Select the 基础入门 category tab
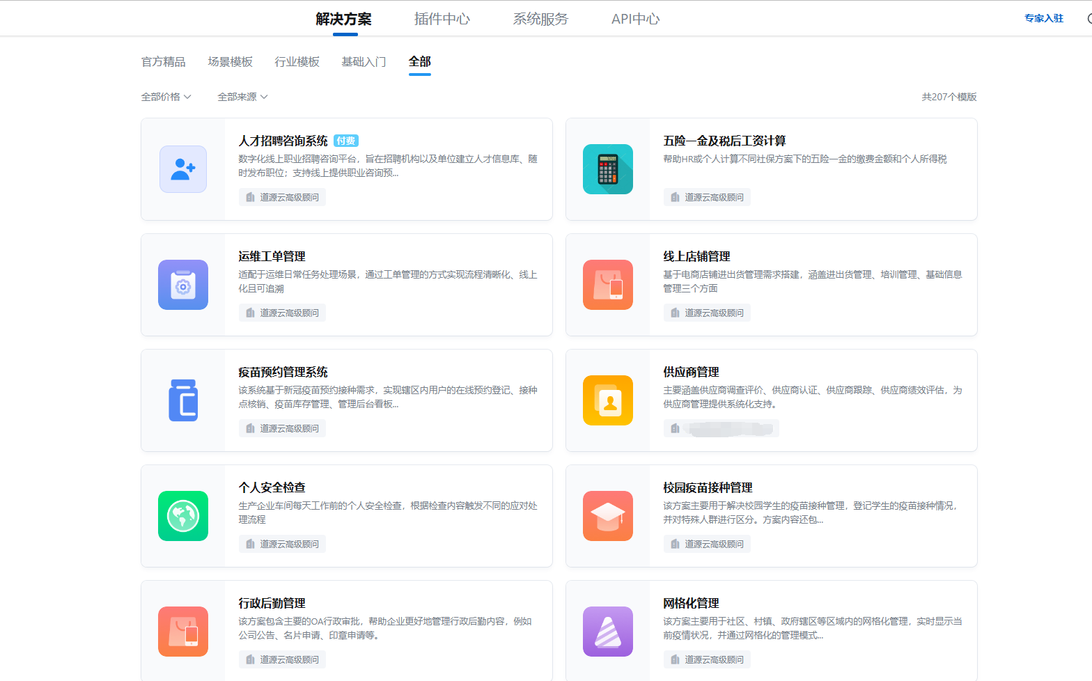 click(364, 62)
